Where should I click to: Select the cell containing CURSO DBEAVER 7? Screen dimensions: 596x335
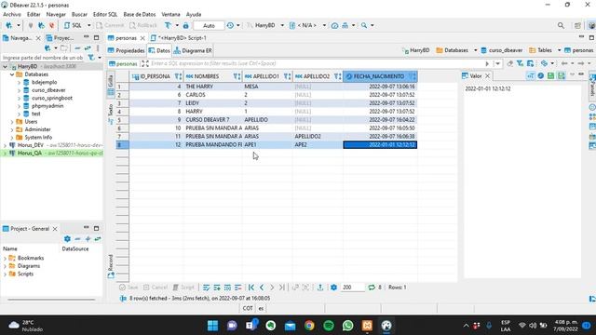(213, 120)
